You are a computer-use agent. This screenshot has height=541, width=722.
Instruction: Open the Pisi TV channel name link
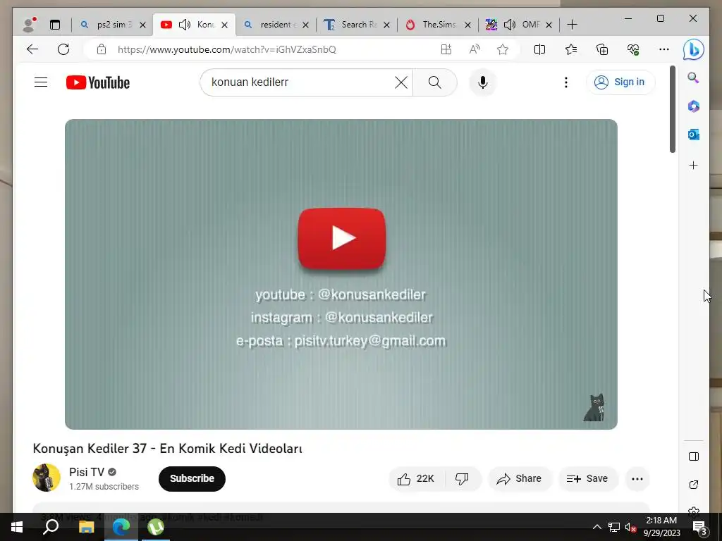(87, 472)
